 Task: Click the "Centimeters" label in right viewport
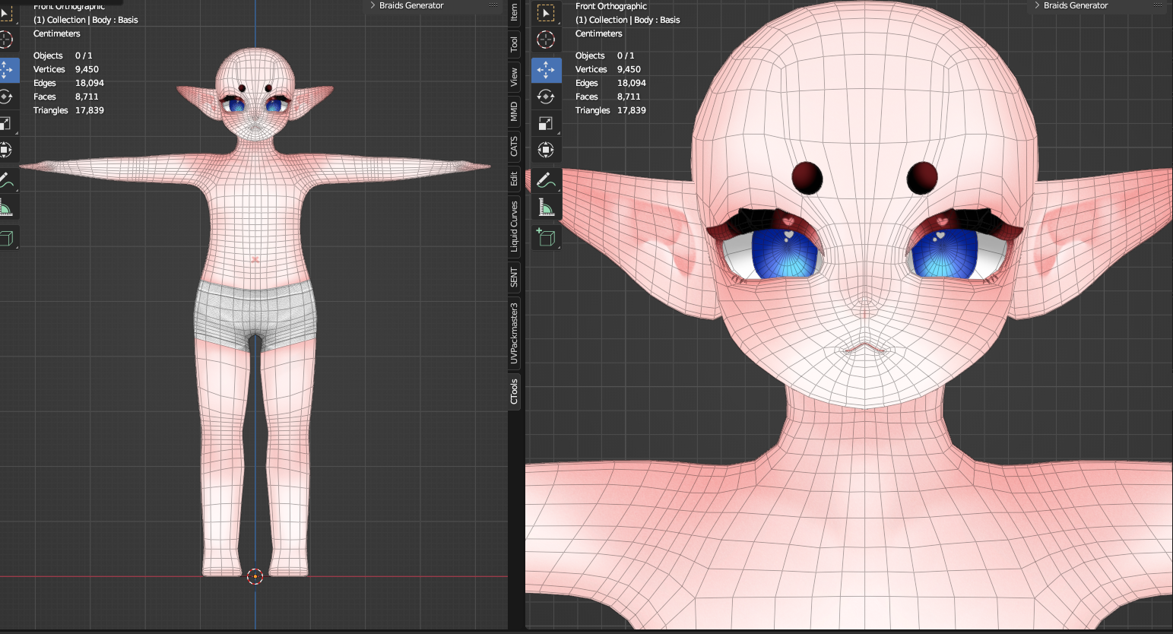coord(598,33)
